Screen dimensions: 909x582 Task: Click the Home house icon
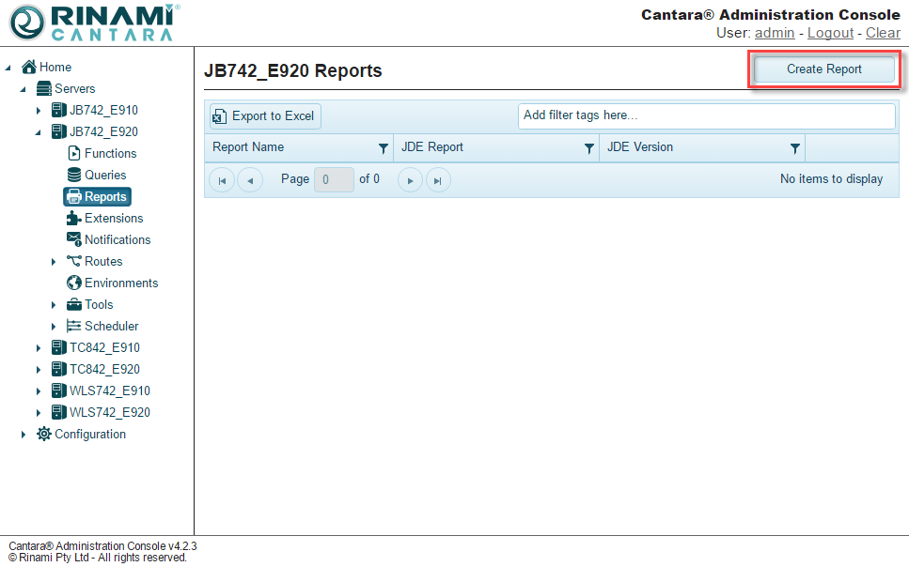pos(29,68)
